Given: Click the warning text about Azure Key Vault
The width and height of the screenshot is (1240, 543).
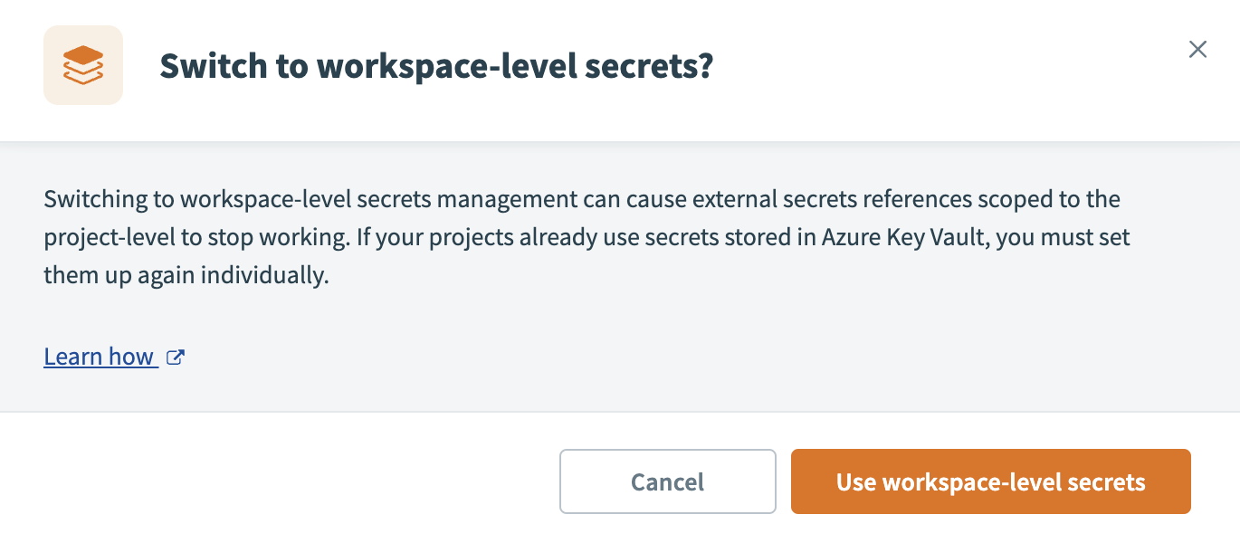Looking at the screenshot, I should tap(587, 236).
